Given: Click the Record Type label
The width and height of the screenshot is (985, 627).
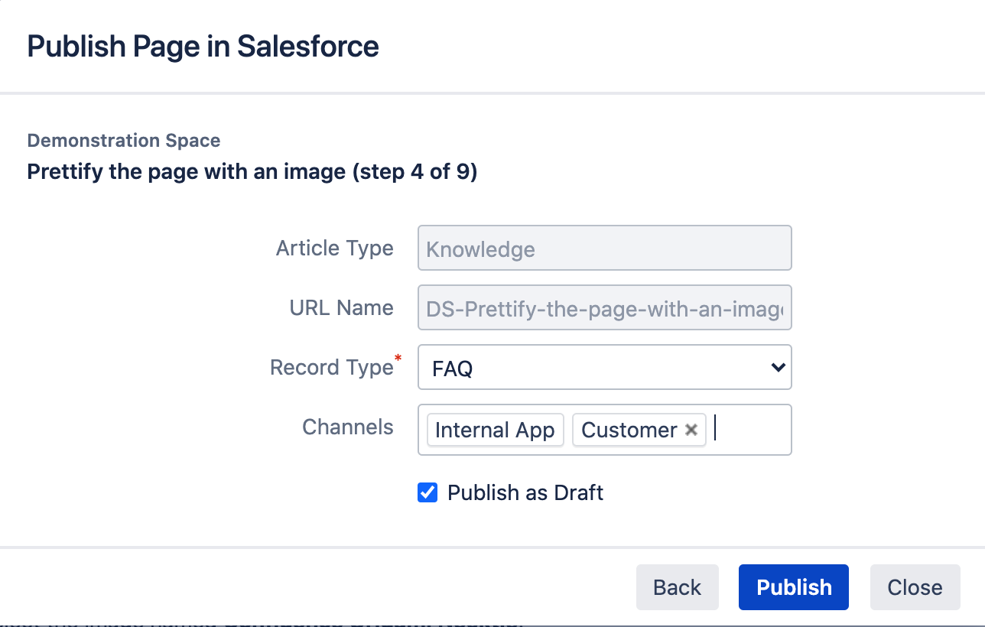Looking at the screenshot, I should 331,368.
